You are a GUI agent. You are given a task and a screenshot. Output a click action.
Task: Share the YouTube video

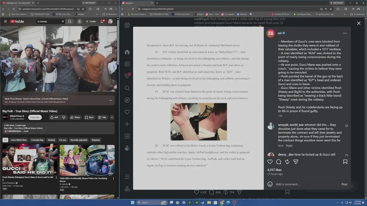(x=75, y=117)
